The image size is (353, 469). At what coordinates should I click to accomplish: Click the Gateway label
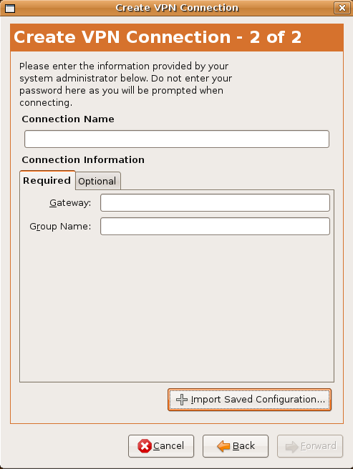click(70, 203)
